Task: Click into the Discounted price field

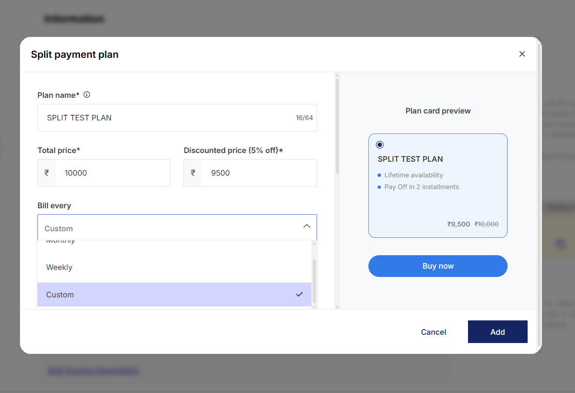Action: click(259, 173)
